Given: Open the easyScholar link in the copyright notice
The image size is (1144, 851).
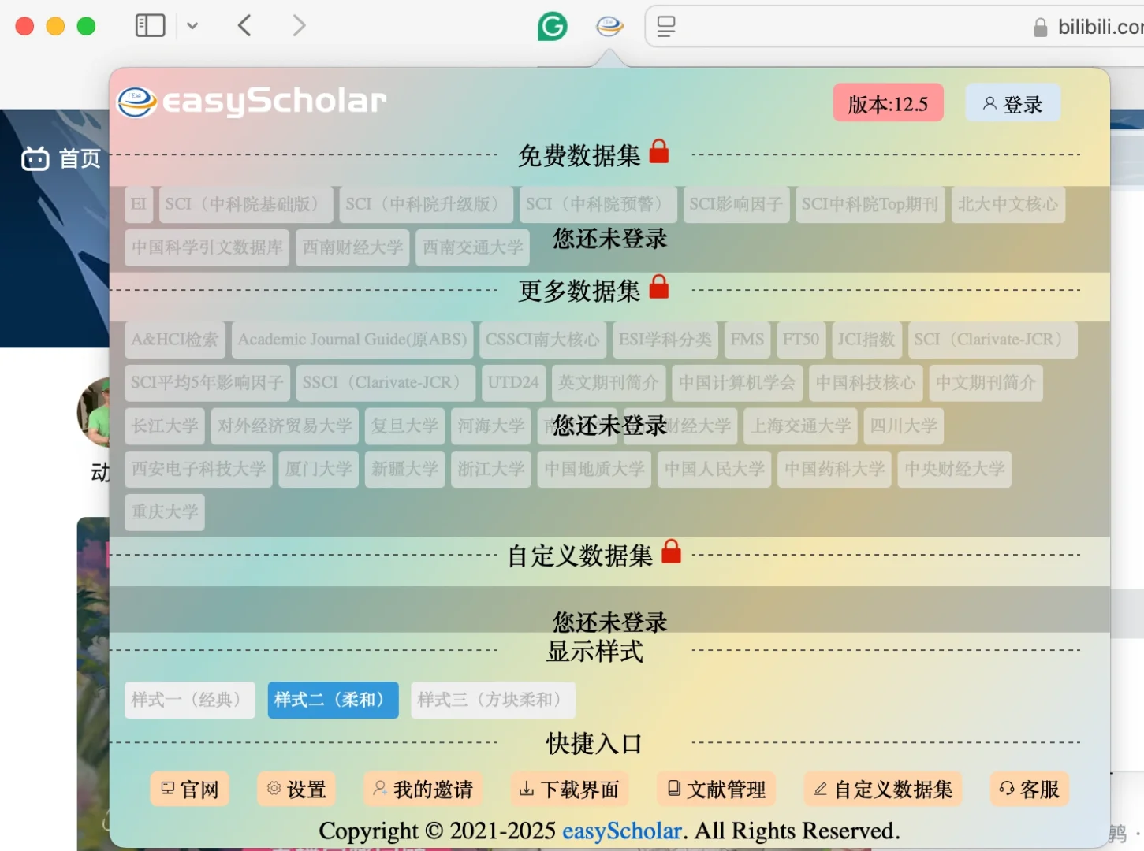Looking at the screenshot, I should tap(621, 830).
